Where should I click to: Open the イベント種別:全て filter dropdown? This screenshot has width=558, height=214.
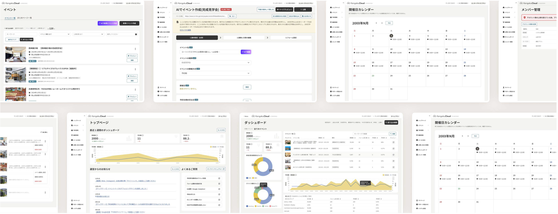coord(54,34)
